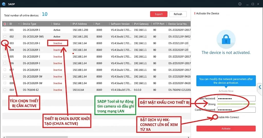Focus the New Password field
The width and height of the screenshot is (263, 138).
236,98
